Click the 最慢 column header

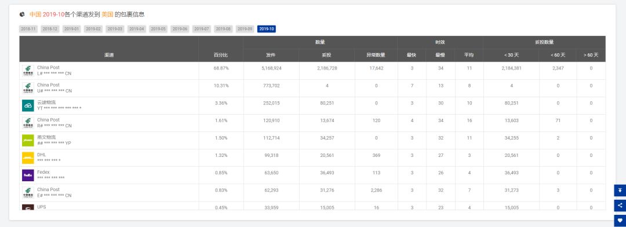(x=441, y=55)
